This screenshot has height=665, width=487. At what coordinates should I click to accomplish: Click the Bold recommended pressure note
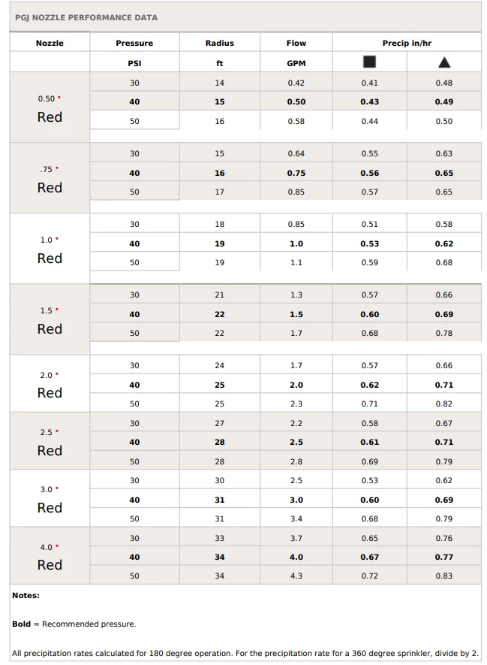point(74,624)
